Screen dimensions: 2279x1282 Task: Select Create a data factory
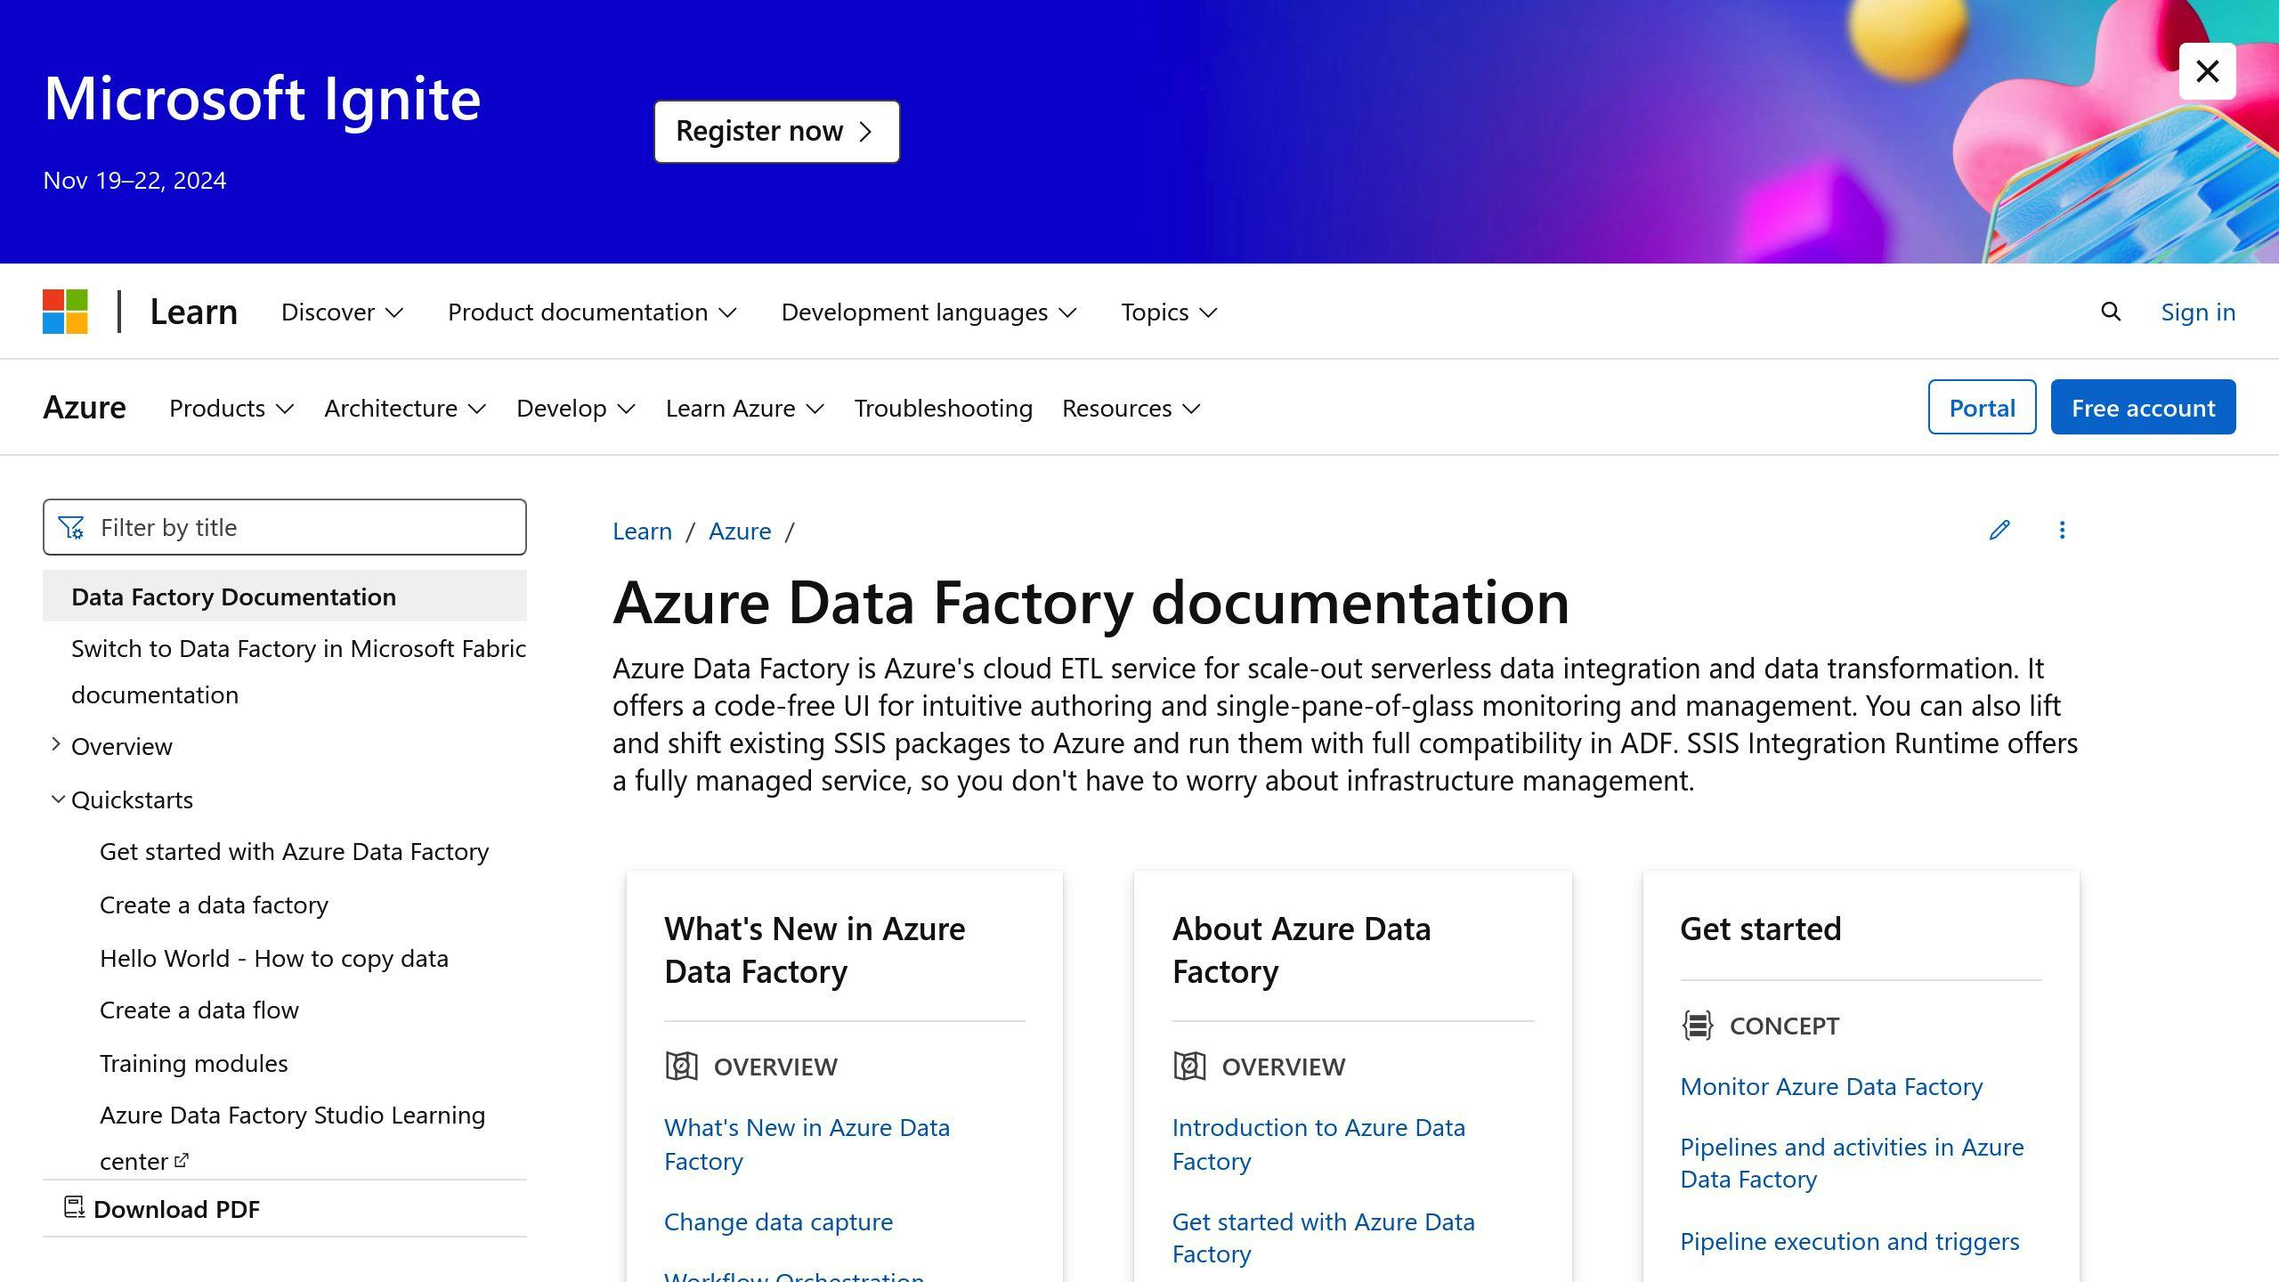click(x=214, y=905)
